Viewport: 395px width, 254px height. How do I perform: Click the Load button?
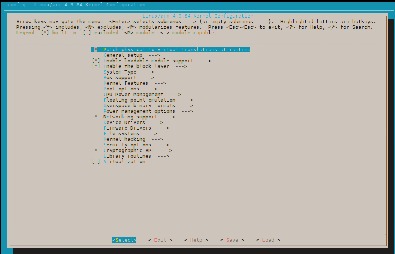(x=268, y=240)
